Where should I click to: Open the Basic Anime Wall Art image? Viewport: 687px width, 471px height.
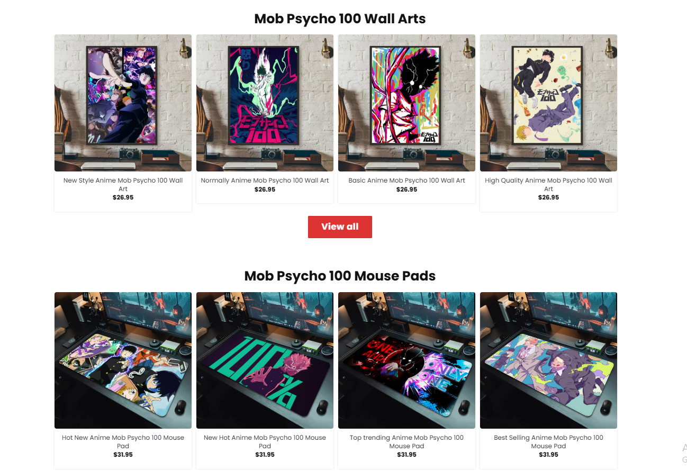pyautogui.click(x=406, y=103)
